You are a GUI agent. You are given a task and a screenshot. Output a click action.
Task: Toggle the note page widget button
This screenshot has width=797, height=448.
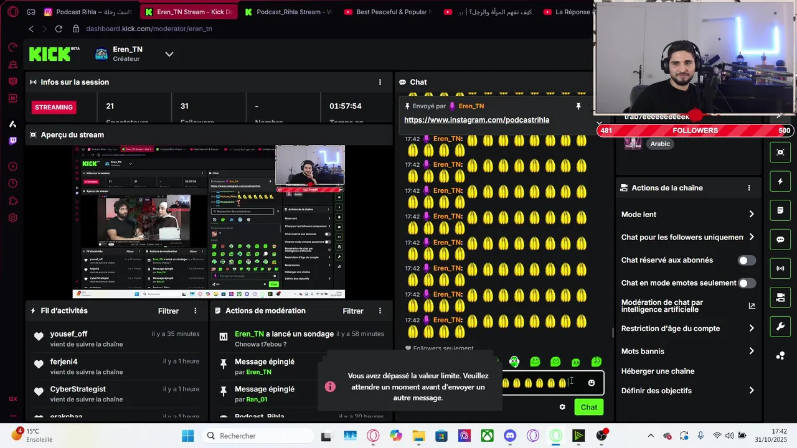[780, 210]
